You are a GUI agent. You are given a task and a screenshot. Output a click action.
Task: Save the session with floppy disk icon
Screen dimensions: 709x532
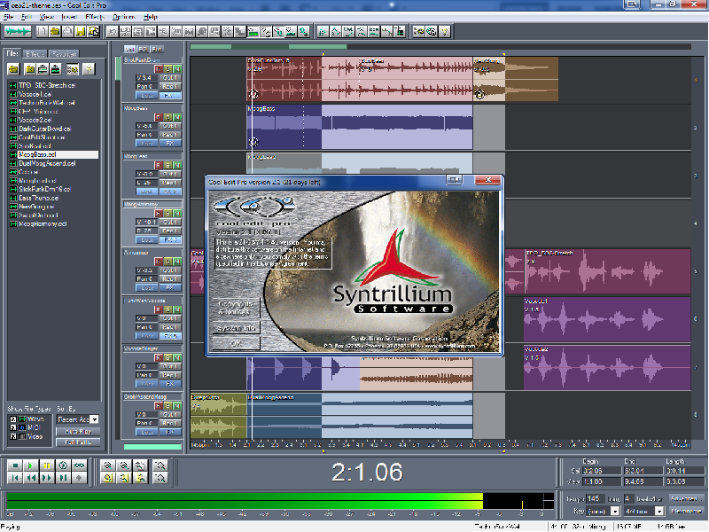81,31
